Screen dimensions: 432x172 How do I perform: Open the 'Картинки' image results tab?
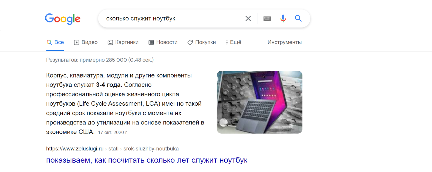(x=123, y=42)
